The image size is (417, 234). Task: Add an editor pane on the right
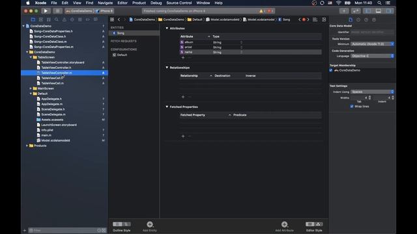[x=324, y=19]
